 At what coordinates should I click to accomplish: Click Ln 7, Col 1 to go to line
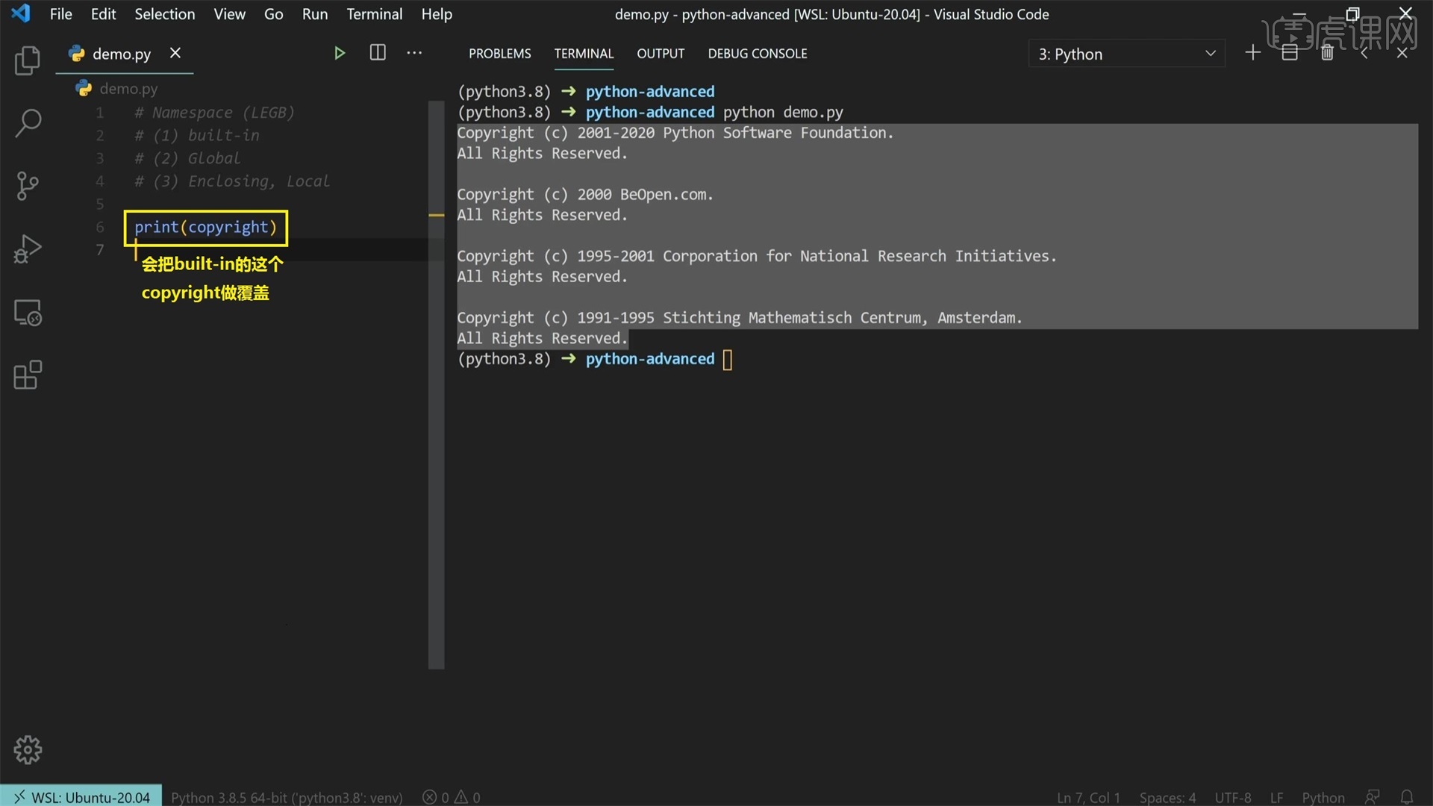click(x=1087, y=796)
